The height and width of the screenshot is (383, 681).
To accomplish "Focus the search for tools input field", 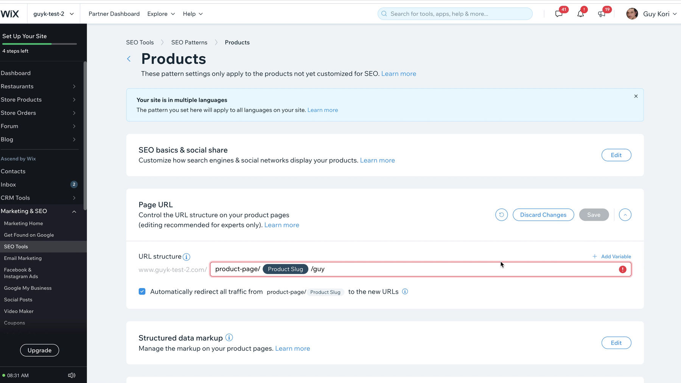I will pos(455,14).
